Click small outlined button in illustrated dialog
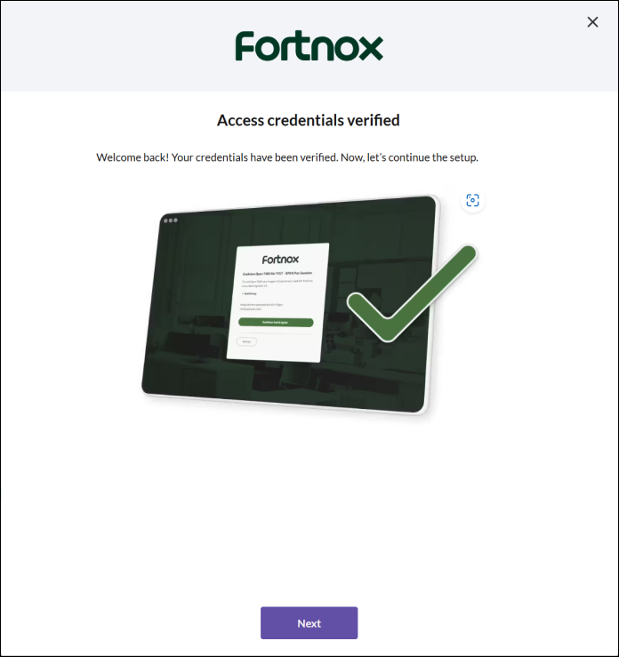This screenshot has width=619, height=657. point(246,341)
